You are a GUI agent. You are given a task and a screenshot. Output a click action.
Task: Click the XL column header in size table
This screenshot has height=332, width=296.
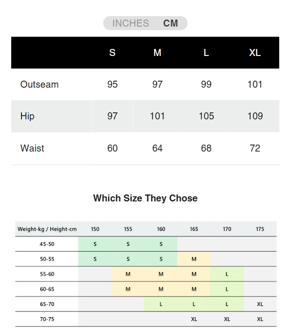pos(255,53)
